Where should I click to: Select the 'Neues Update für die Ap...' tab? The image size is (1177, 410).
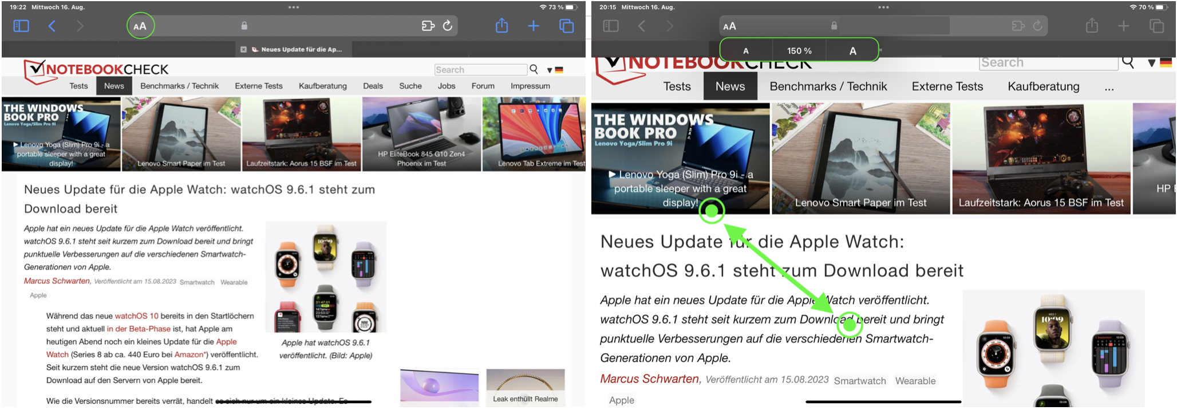pos(294,49)
